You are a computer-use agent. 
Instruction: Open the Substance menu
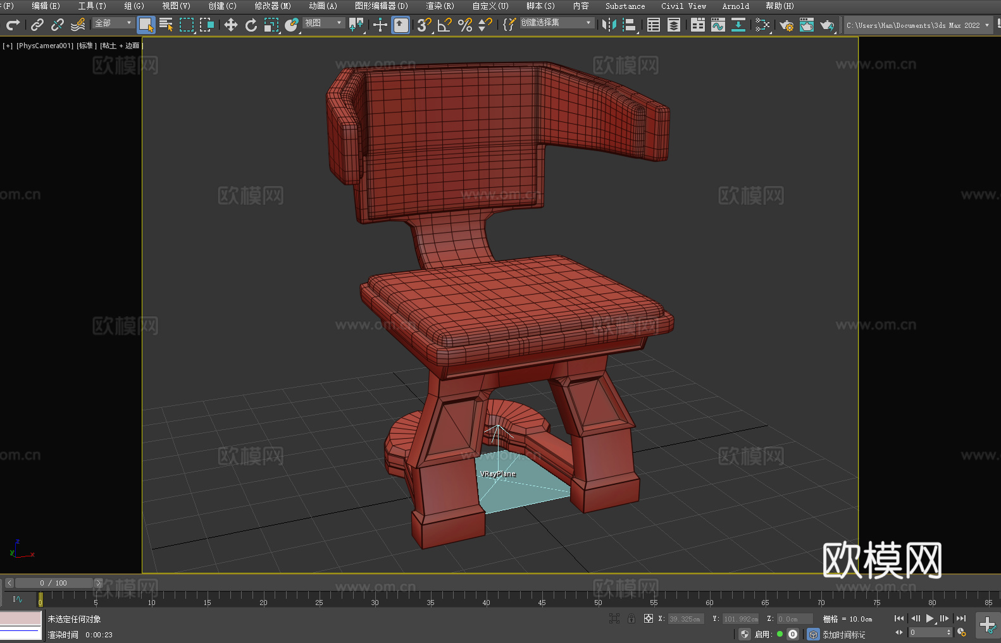[x=625, y=6]
